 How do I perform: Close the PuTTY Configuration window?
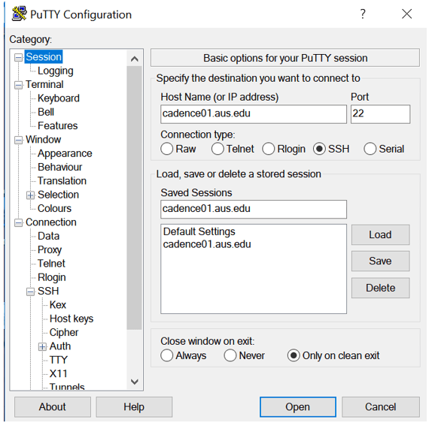406,14
